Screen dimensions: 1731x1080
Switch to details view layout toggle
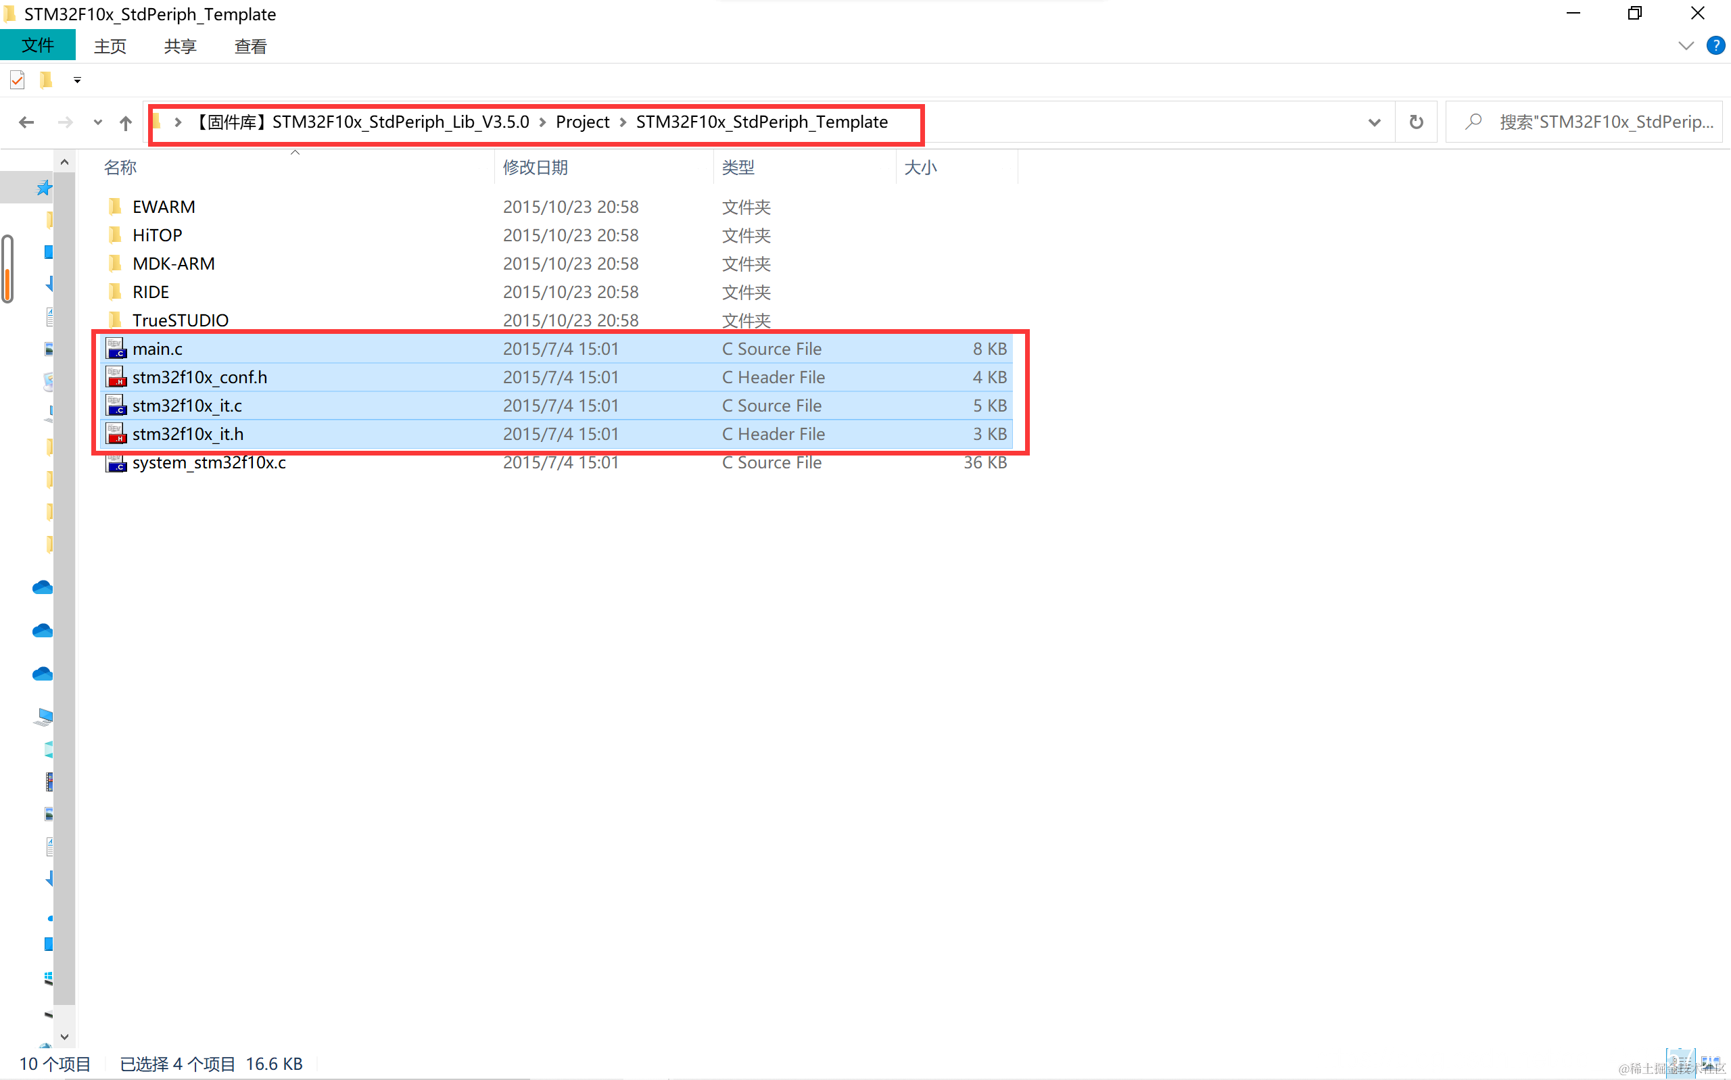click(x=1680, y=1063)
